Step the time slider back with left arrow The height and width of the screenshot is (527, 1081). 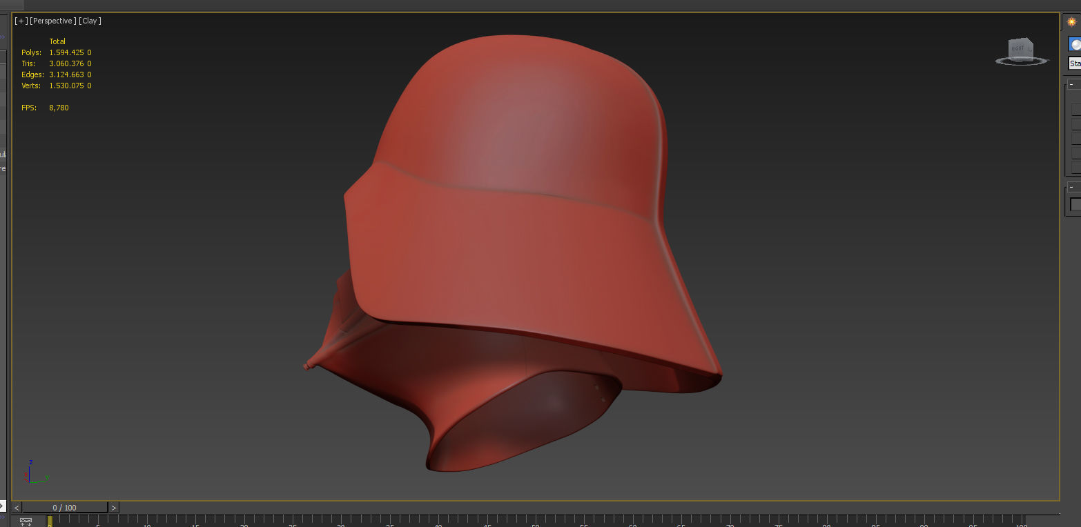17,508
